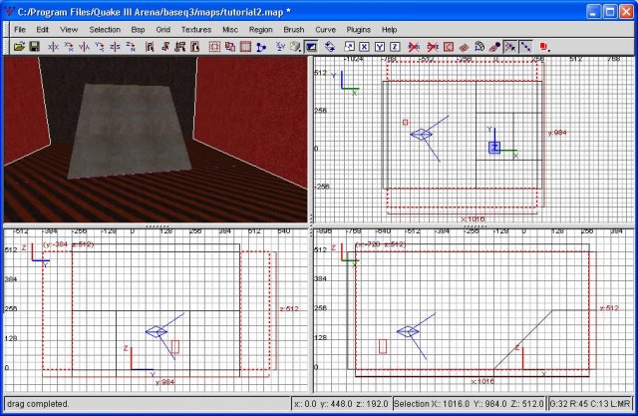
Task: Click the gray ramp in the 3D camera view
Action: pos(130,131)
